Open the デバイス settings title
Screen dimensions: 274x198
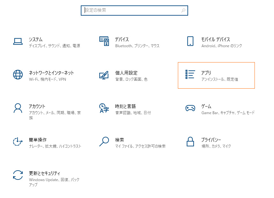point(122,40)
